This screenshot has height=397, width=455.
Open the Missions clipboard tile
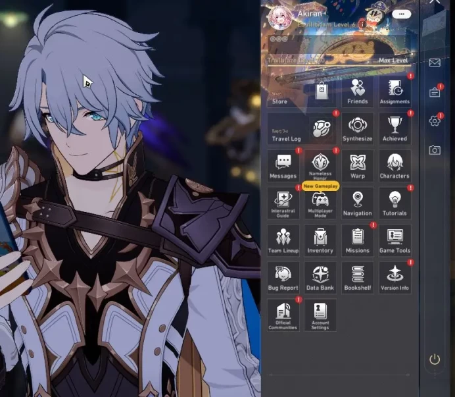click(x=358, y=240)
